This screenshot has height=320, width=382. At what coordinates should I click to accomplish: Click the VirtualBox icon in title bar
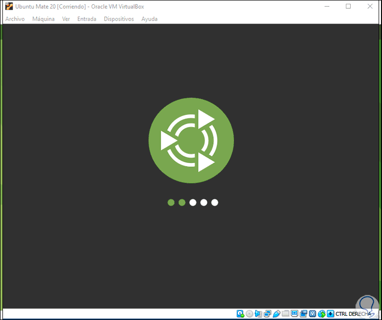(x=9, y=7)
